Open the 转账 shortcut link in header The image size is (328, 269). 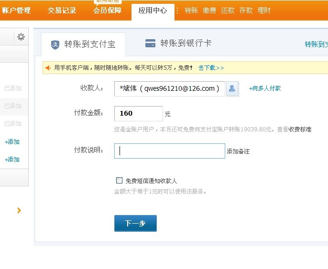point(191,10)
